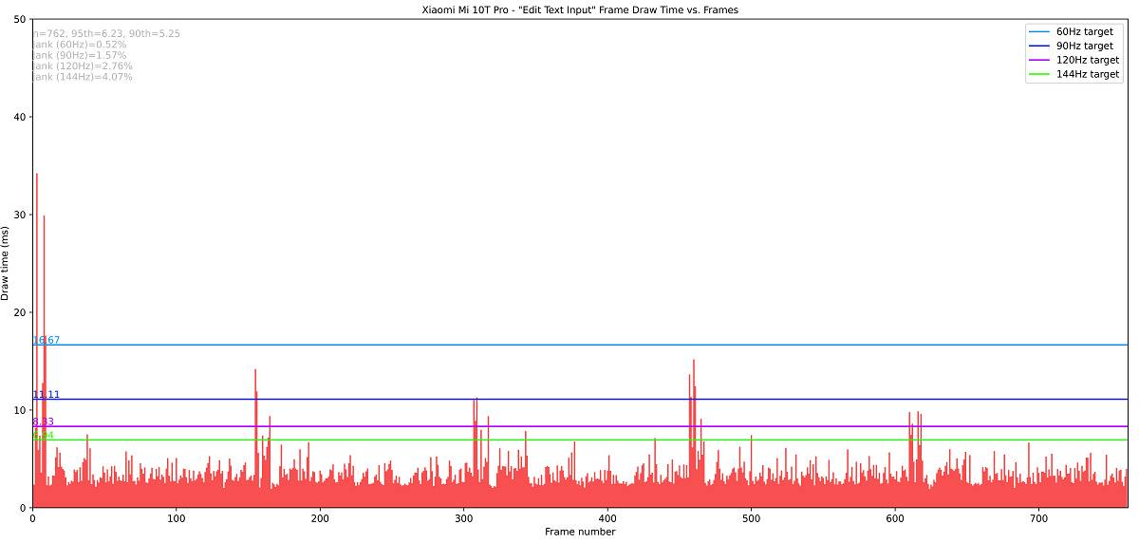Click the chart title text
The height and width of the screenshot is (543, 1139).
click(x=580, y=9)
